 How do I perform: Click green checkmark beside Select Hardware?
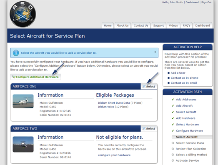[x=173, y=125]
